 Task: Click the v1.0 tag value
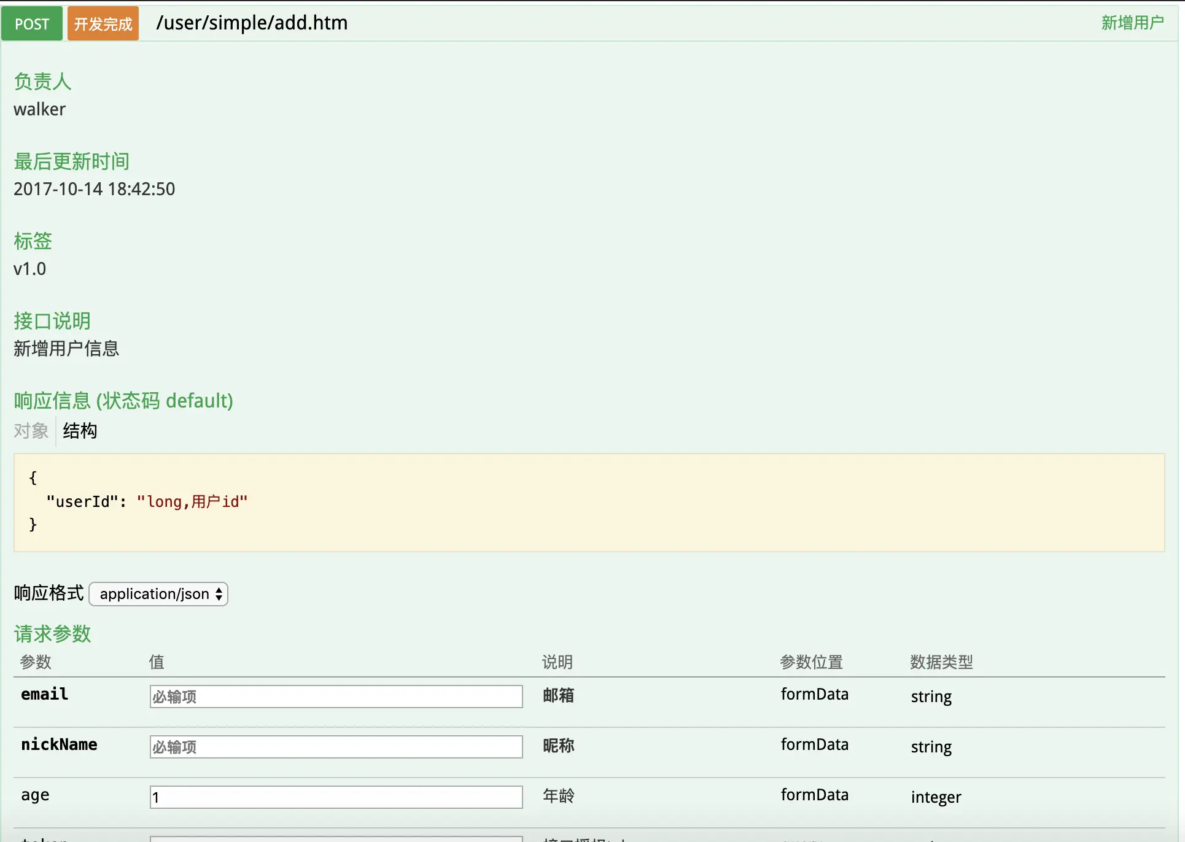coord(29,269)
